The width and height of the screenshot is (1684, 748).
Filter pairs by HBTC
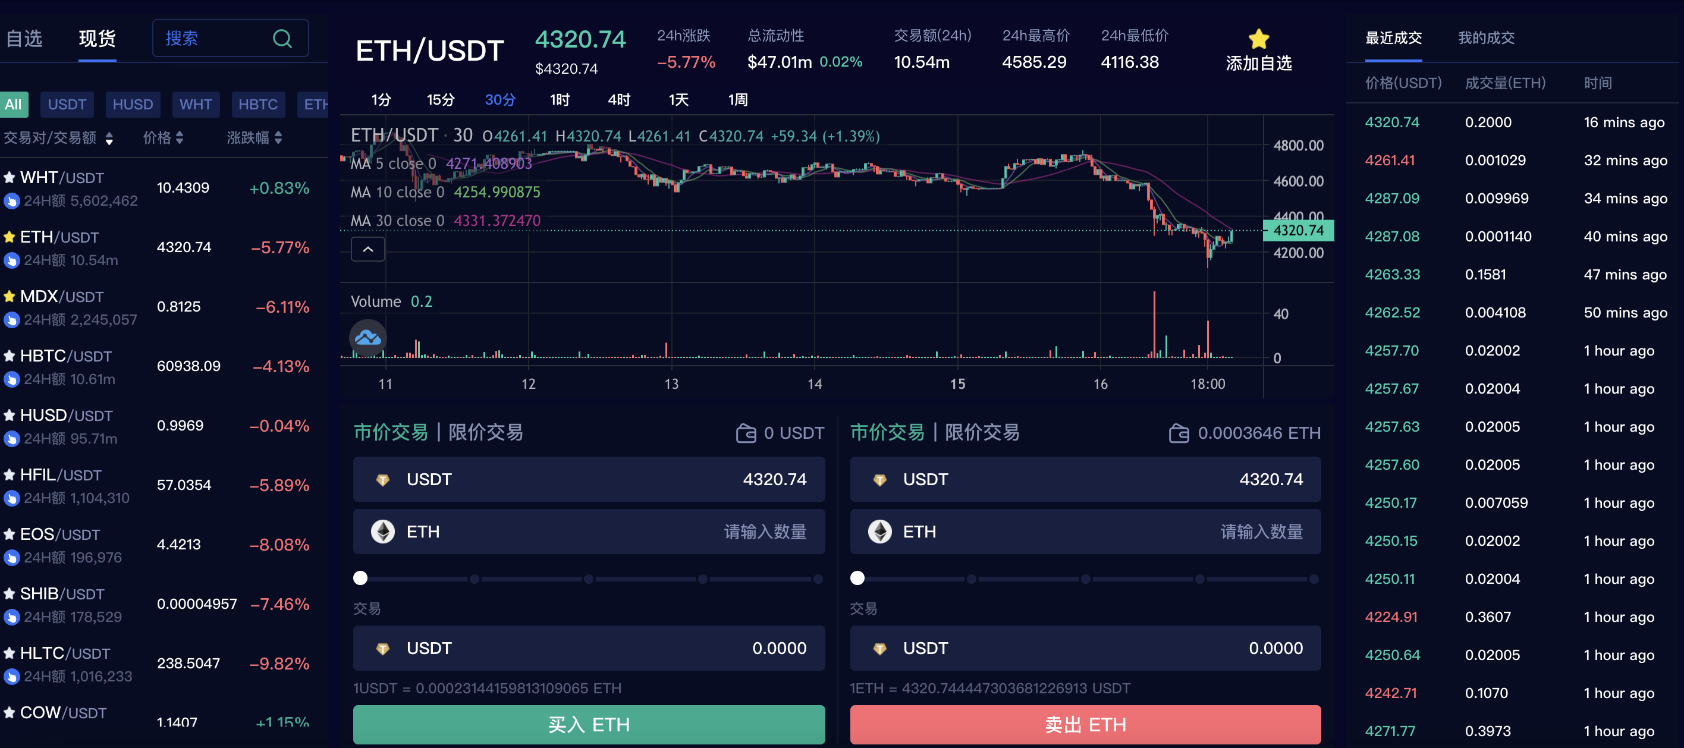point(258,105)
